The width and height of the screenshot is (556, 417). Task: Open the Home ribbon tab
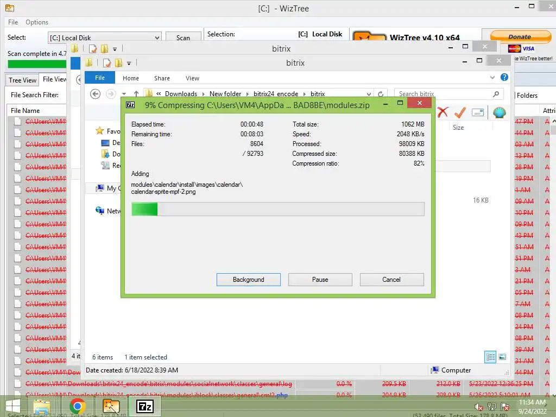click(131, 78)
